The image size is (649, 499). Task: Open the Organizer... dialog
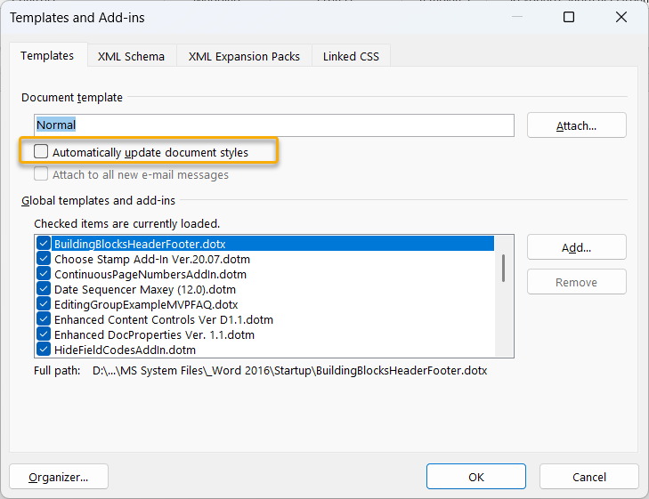[x=59, y=477]
